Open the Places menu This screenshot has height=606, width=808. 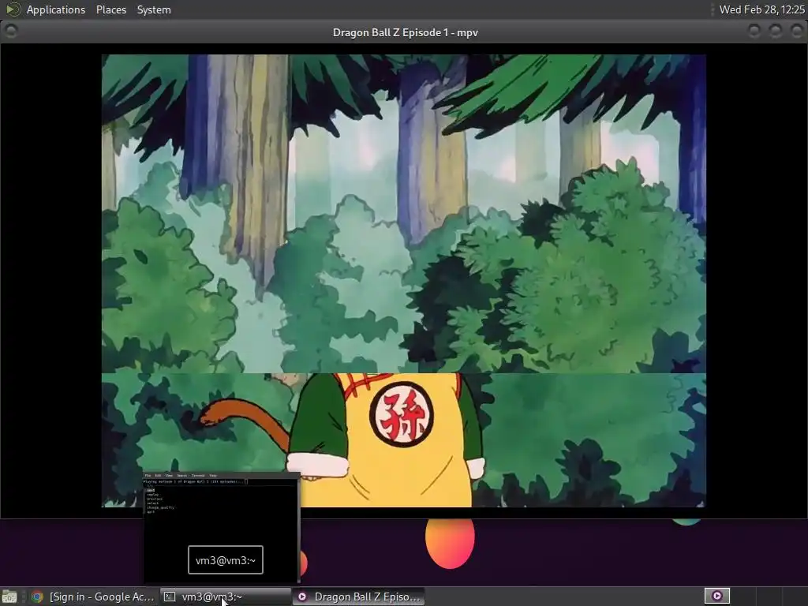[110, 9]
